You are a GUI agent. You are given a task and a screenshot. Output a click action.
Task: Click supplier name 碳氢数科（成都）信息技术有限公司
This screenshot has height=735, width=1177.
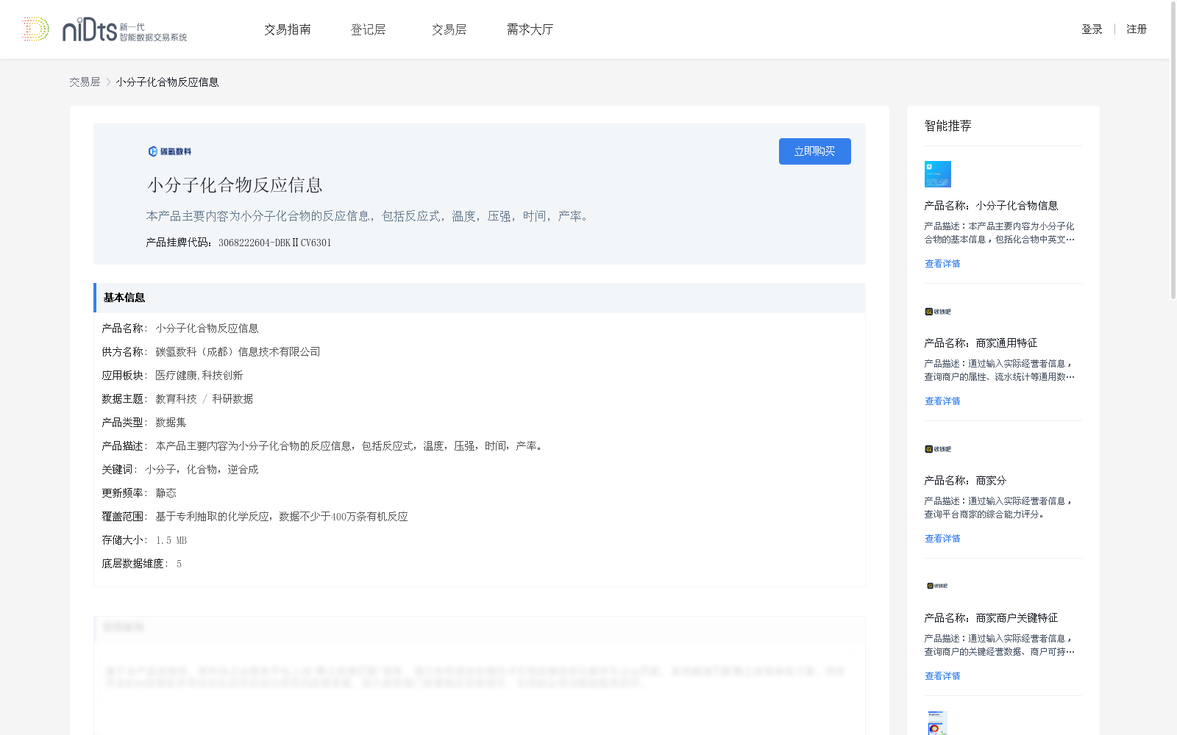point(238,352)
